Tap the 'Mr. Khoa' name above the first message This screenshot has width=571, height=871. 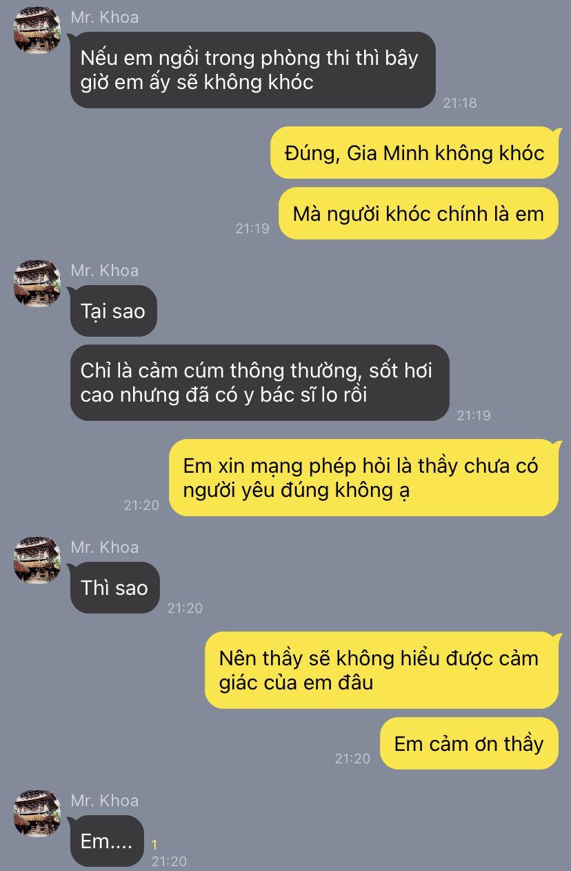(x=105, y=17)
